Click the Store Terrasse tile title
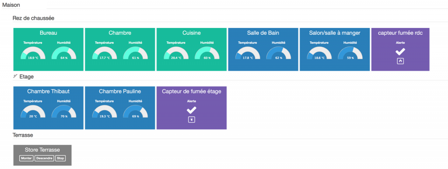Image resolution: width=448 pixels, height=169 pixels. point(42,150)
